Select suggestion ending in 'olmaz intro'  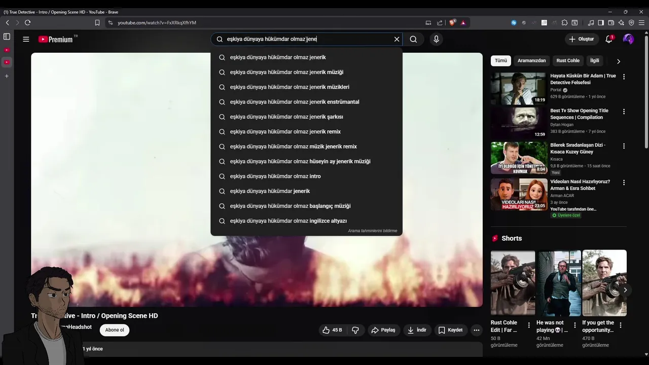306,176
